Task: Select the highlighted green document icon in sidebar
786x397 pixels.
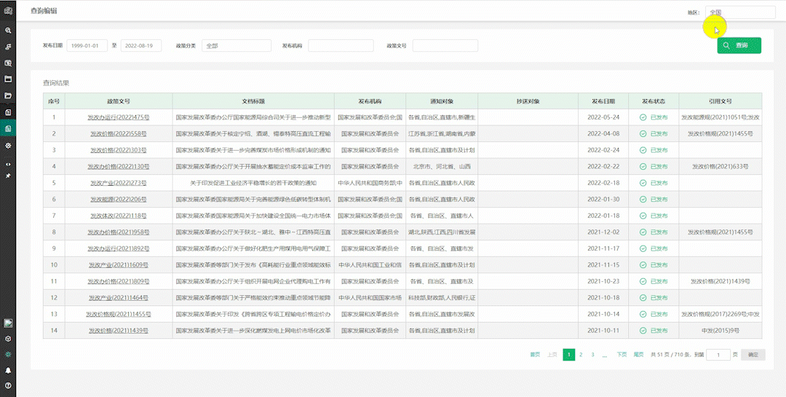Action: click(8, 129)
